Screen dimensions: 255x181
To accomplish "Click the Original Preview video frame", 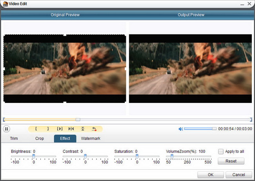I will tap(65, 69).
